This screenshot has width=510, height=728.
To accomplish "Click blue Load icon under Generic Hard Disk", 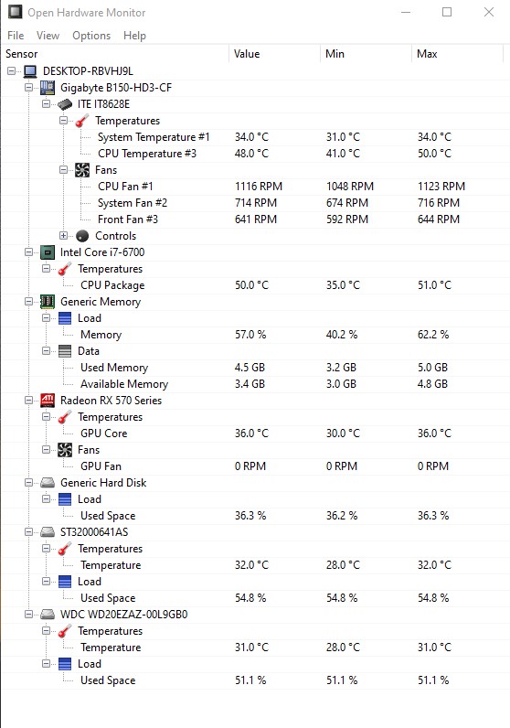I will pos(65,499).
